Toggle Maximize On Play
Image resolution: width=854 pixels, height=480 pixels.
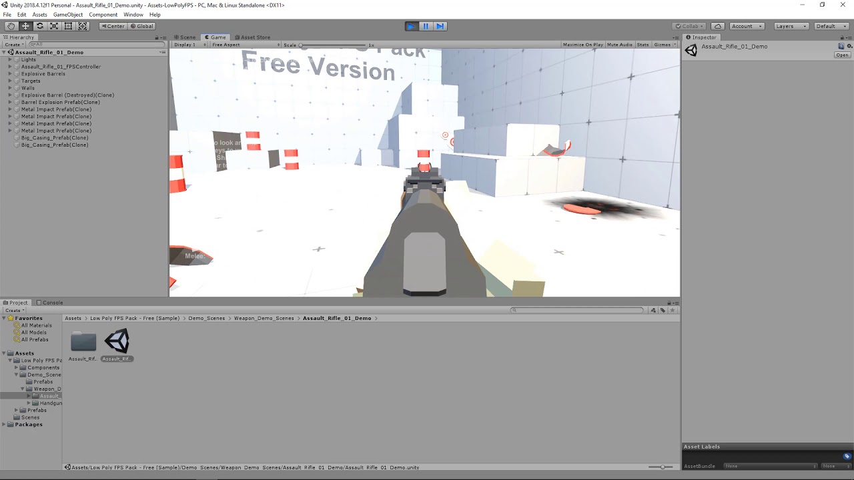click(x=583, y=45)
